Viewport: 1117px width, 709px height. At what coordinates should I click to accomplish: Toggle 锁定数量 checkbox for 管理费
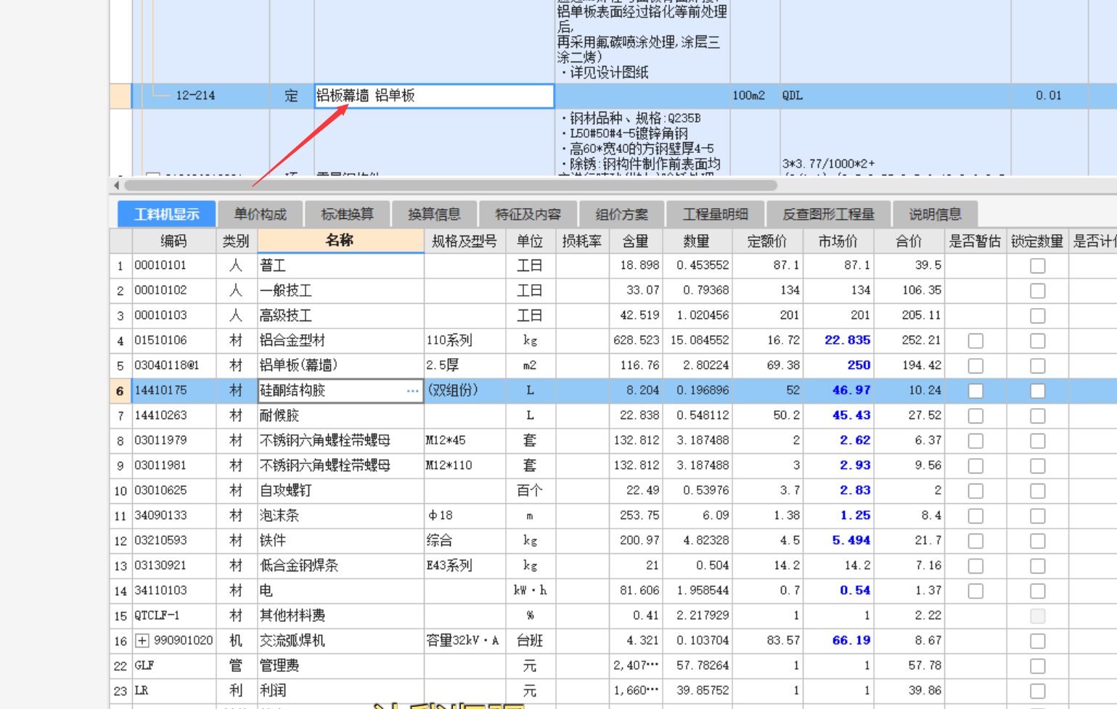pos(1038,666)
